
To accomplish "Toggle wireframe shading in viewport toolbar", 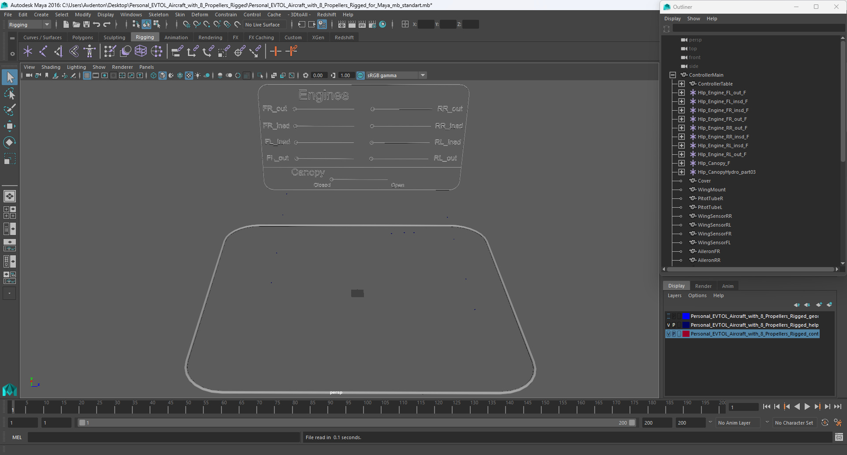I will click(154, 75).
